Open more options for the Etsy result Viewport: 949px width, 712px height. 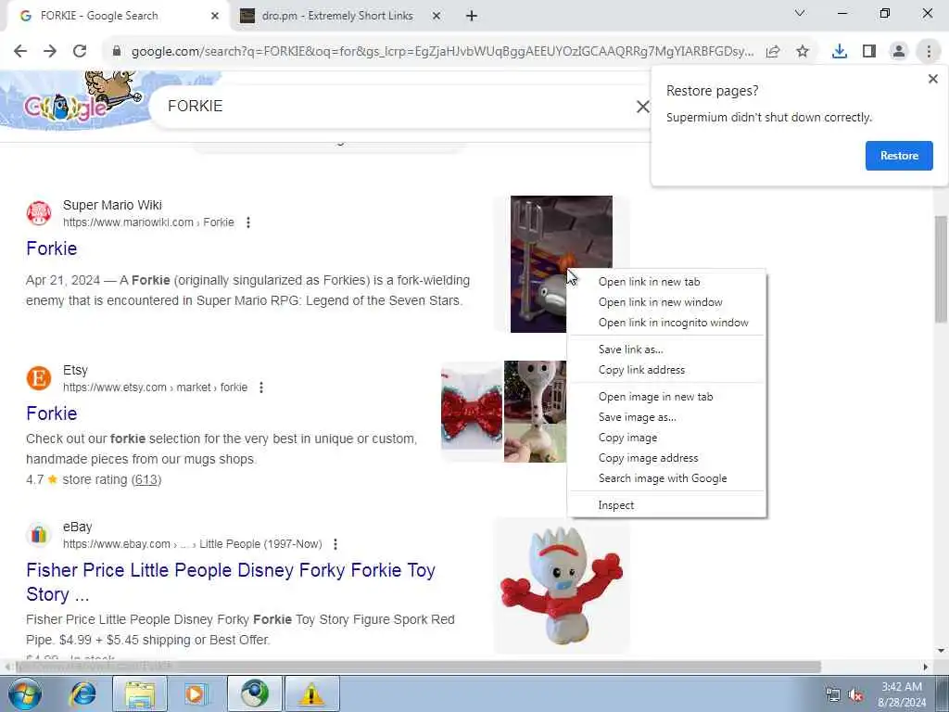pos(260,388)
